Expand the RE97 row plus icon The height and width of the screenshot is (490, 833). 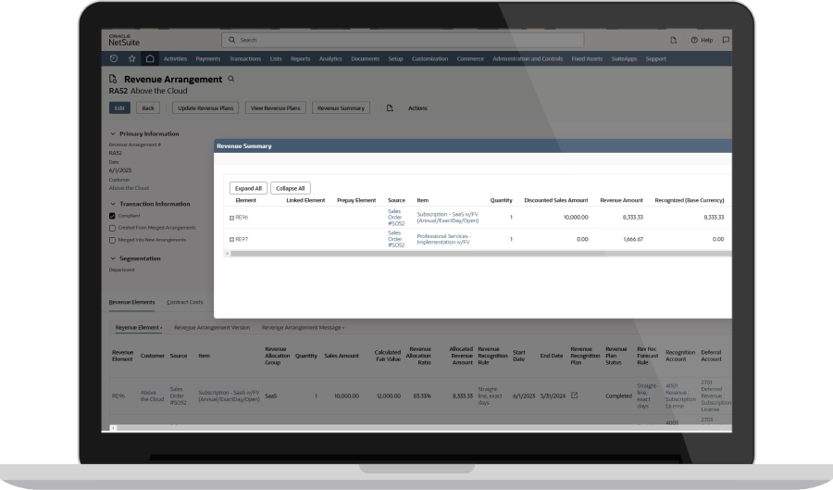click(x=231, y=239)
